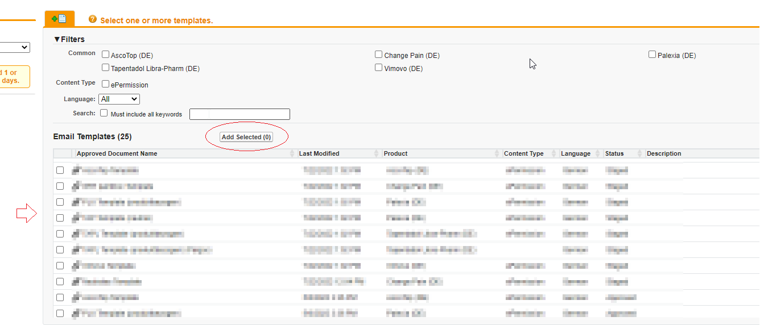Tick the Palexia (DE) checkbox
Viewport: 760px width, 325px height.
point(652,55)
